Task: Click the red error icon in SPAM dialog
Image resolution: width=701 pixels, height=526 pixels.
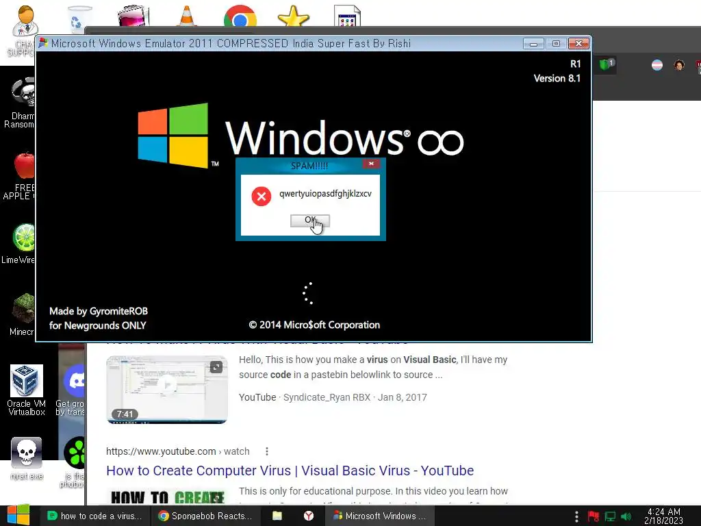Action: pos(261,196)
